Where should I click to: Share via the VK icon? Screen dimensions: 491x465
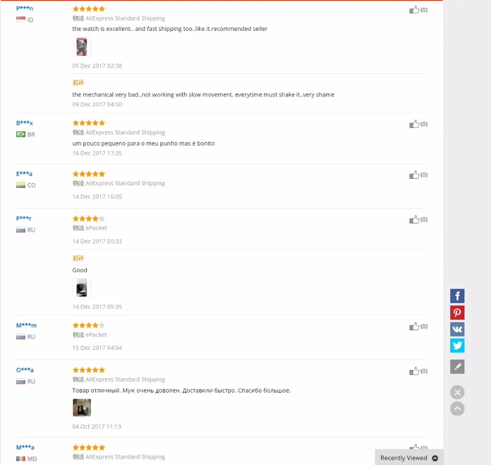point(457,329)
